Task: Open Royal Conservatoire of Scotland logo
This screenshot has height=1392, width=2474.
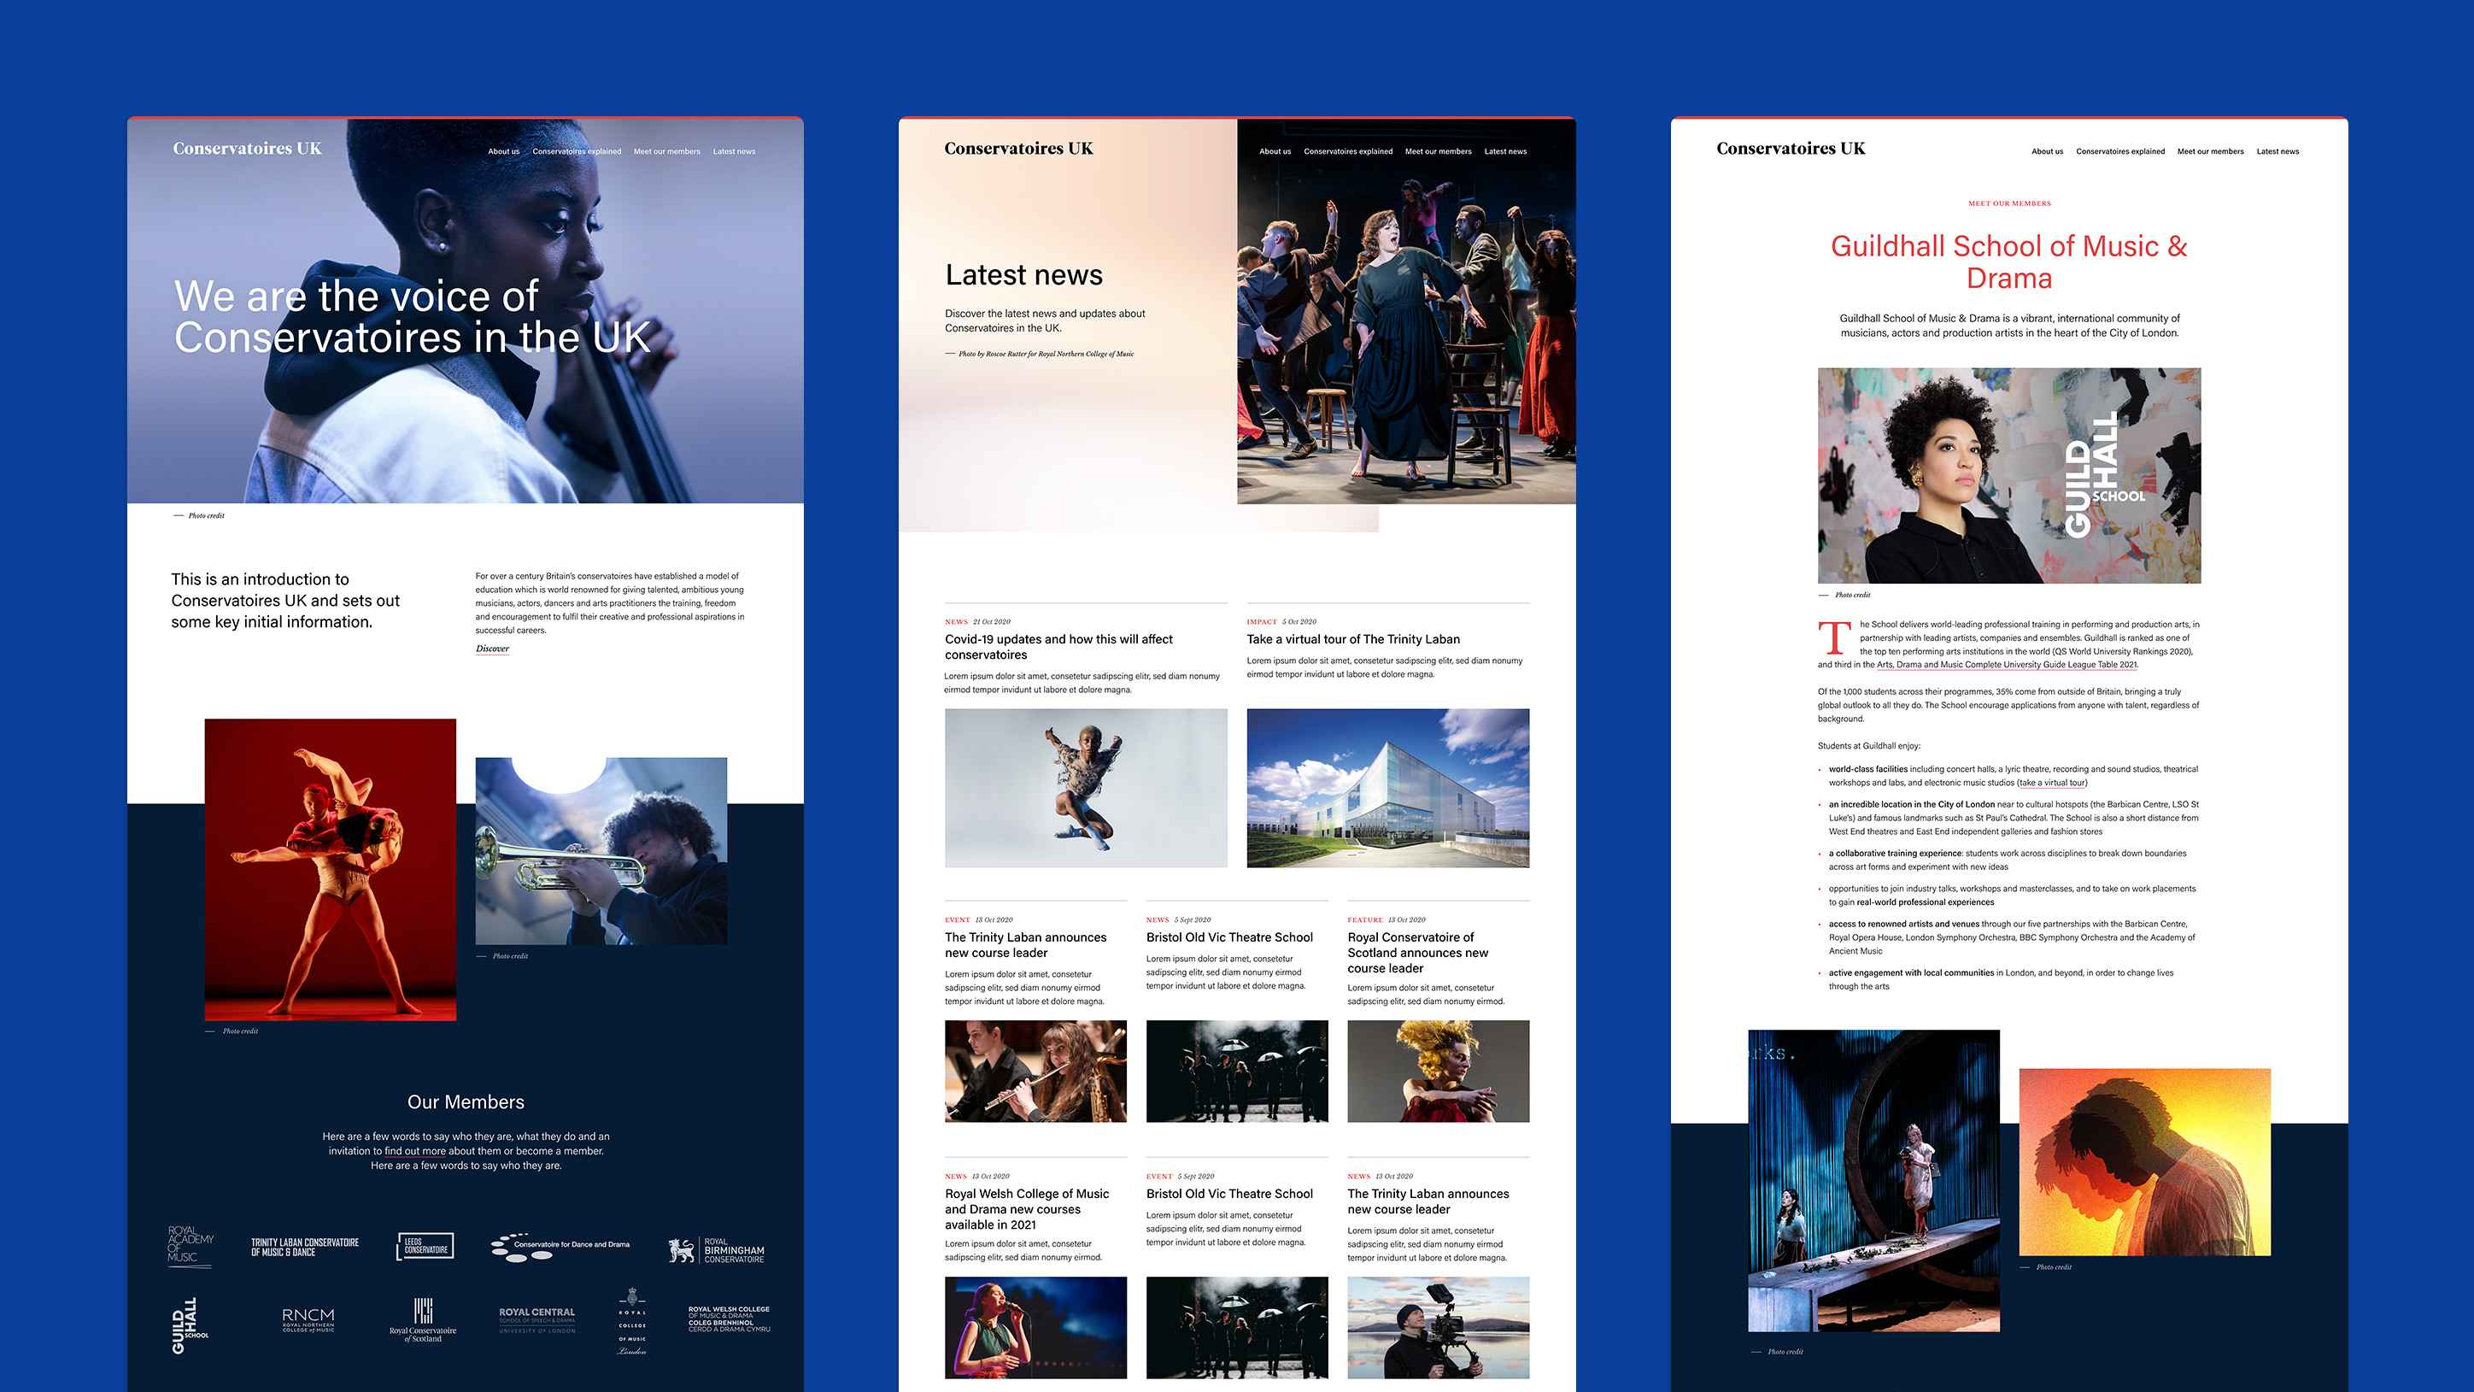Action: (423, 1321)
